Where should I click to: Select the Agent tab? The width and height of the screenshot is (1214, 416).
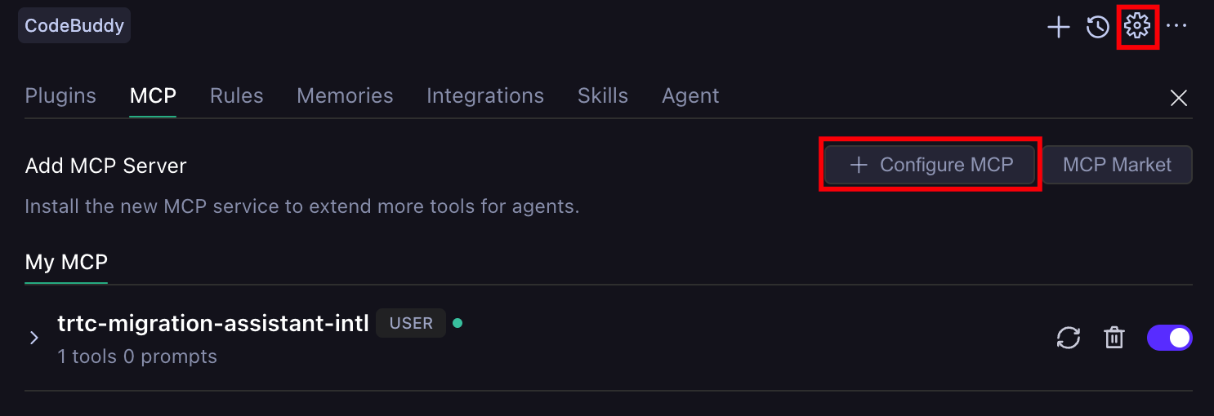(x=690, y=96)
